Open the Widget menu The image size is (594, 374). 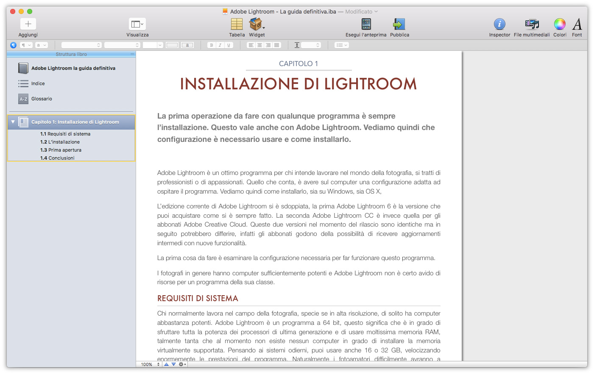click(257, 24)
